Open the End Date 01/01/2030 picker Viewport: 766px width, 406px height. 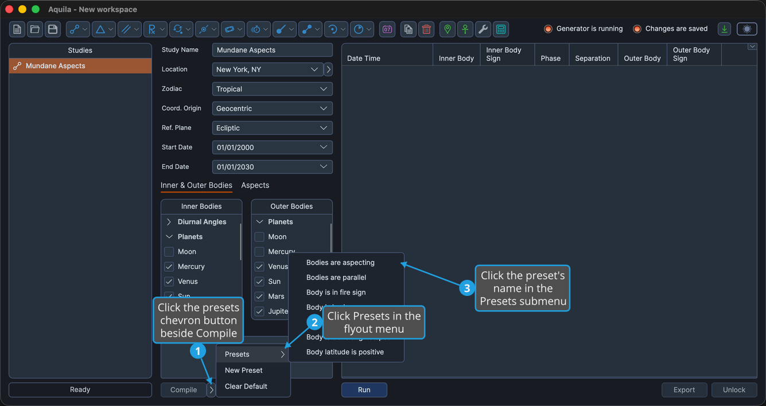click(272, 167)
